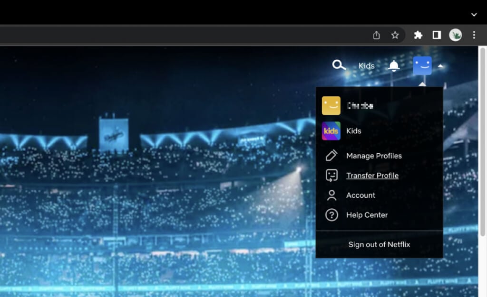Select the yellow smiley profile avatar
The width and height of the screenshot is (487, 297).
click(331, 106)
